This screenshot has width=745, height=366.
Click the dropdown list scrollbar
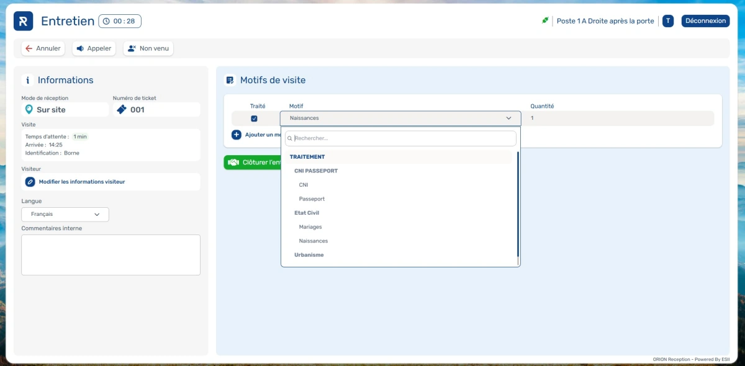pos(517,205)
